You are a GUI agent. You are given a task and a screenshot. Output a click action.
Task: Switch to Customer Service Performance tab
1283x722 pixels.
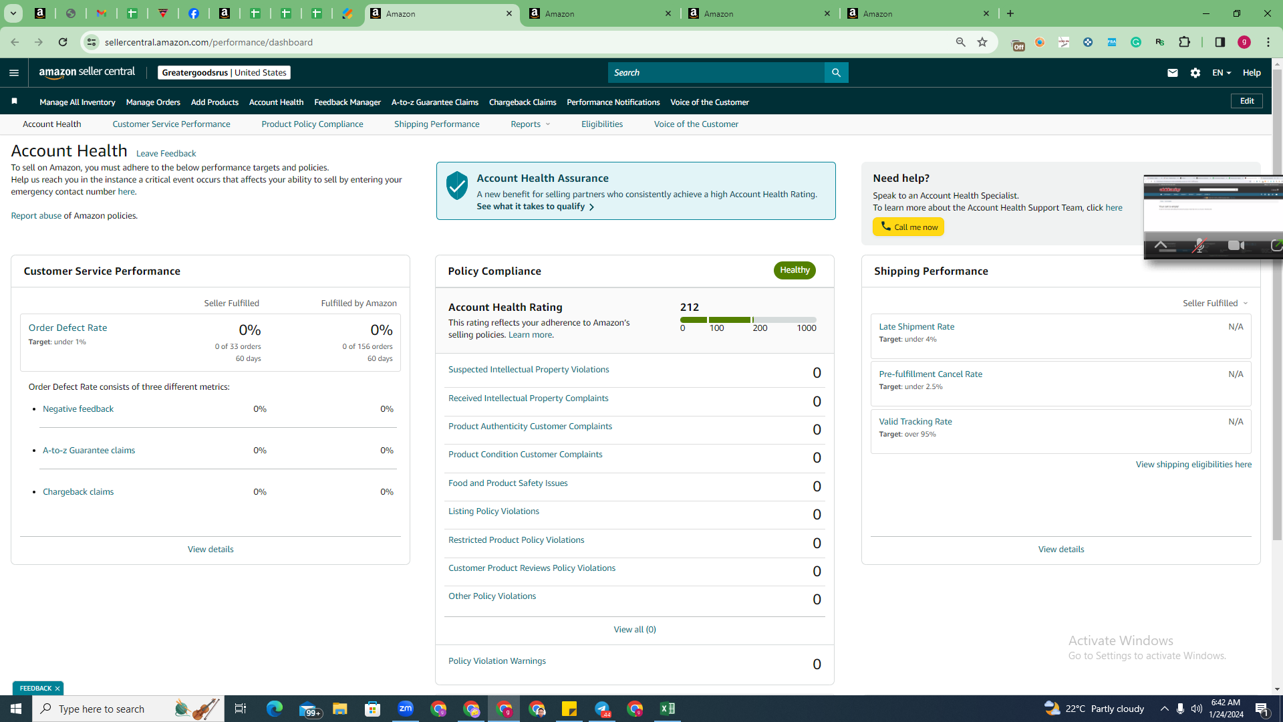point(171,124)
